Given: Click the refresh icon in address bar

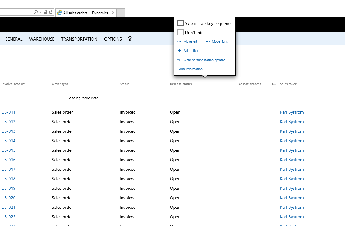Looking at the screenshot, I should [x=51, y=12].
